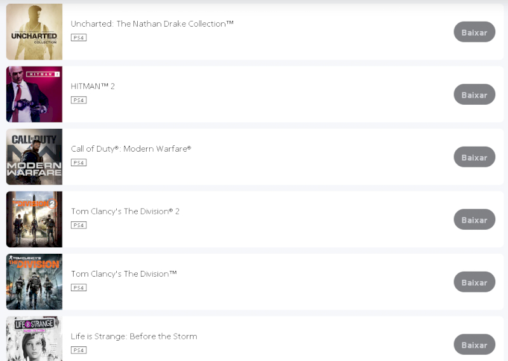Image resolution: width=508 pixels, height=361 pixels.
Task: Click The Division 2 cover image
Action: (34, 220)
